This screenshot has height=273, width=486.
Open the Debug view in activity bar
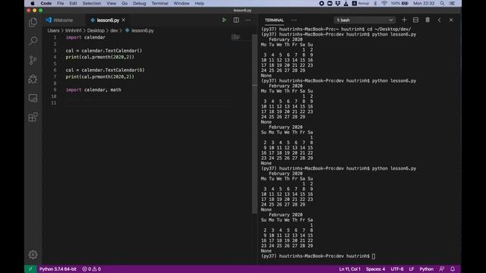(33, 79)
